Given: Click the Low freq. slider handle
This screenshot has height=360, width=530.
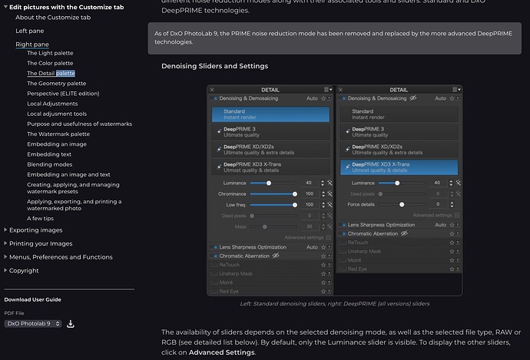Looking at the screenshot, I should [294, 205].
